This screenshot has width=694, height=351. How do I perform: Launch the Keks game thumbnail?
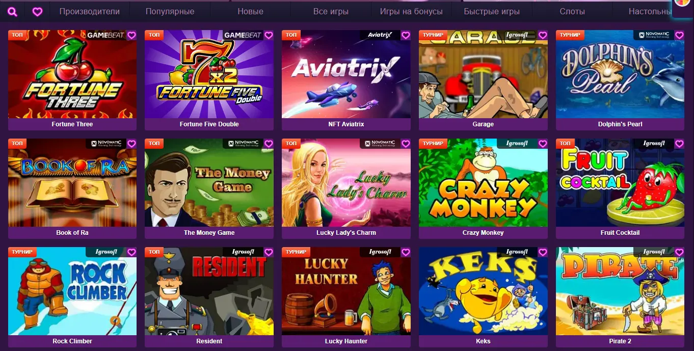[x=483, y=291]
